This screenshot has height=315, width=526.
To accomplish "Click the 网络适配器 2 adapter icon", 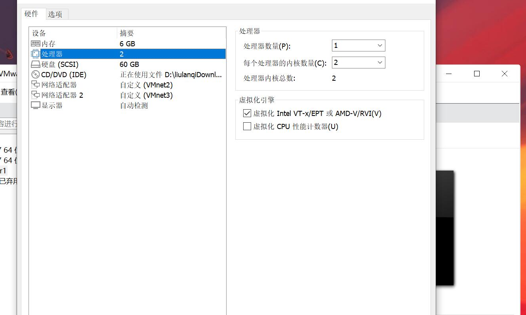I will (35, 95).
